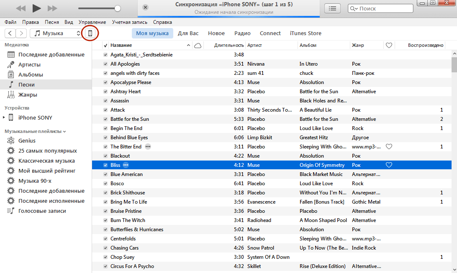
Task: Select the iPhone SONY device
Action: pos(46,117)
